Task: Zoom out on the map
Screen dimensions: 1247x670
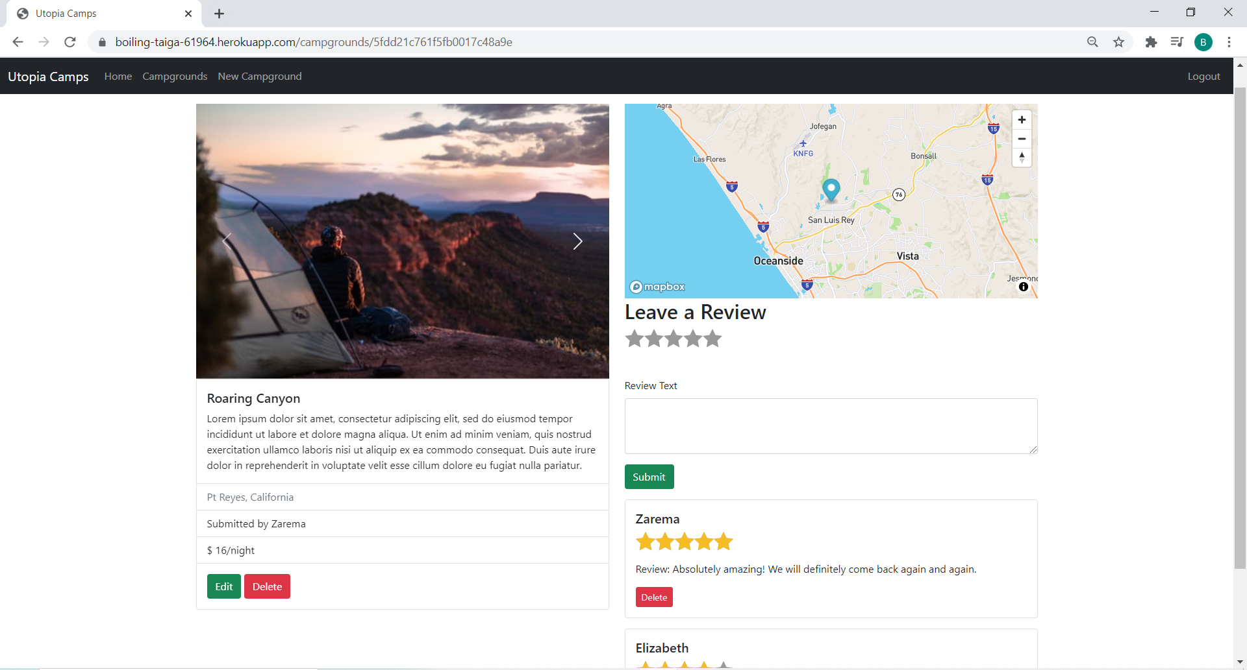Action: 1022,139
